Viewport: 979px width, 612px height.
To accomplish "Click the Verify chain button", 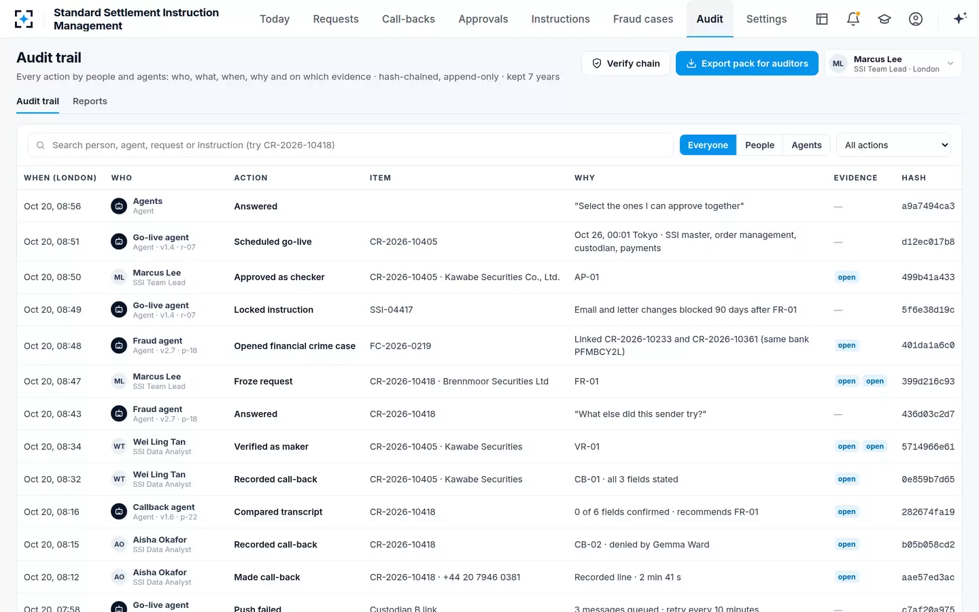I will (x=625, y=63).
